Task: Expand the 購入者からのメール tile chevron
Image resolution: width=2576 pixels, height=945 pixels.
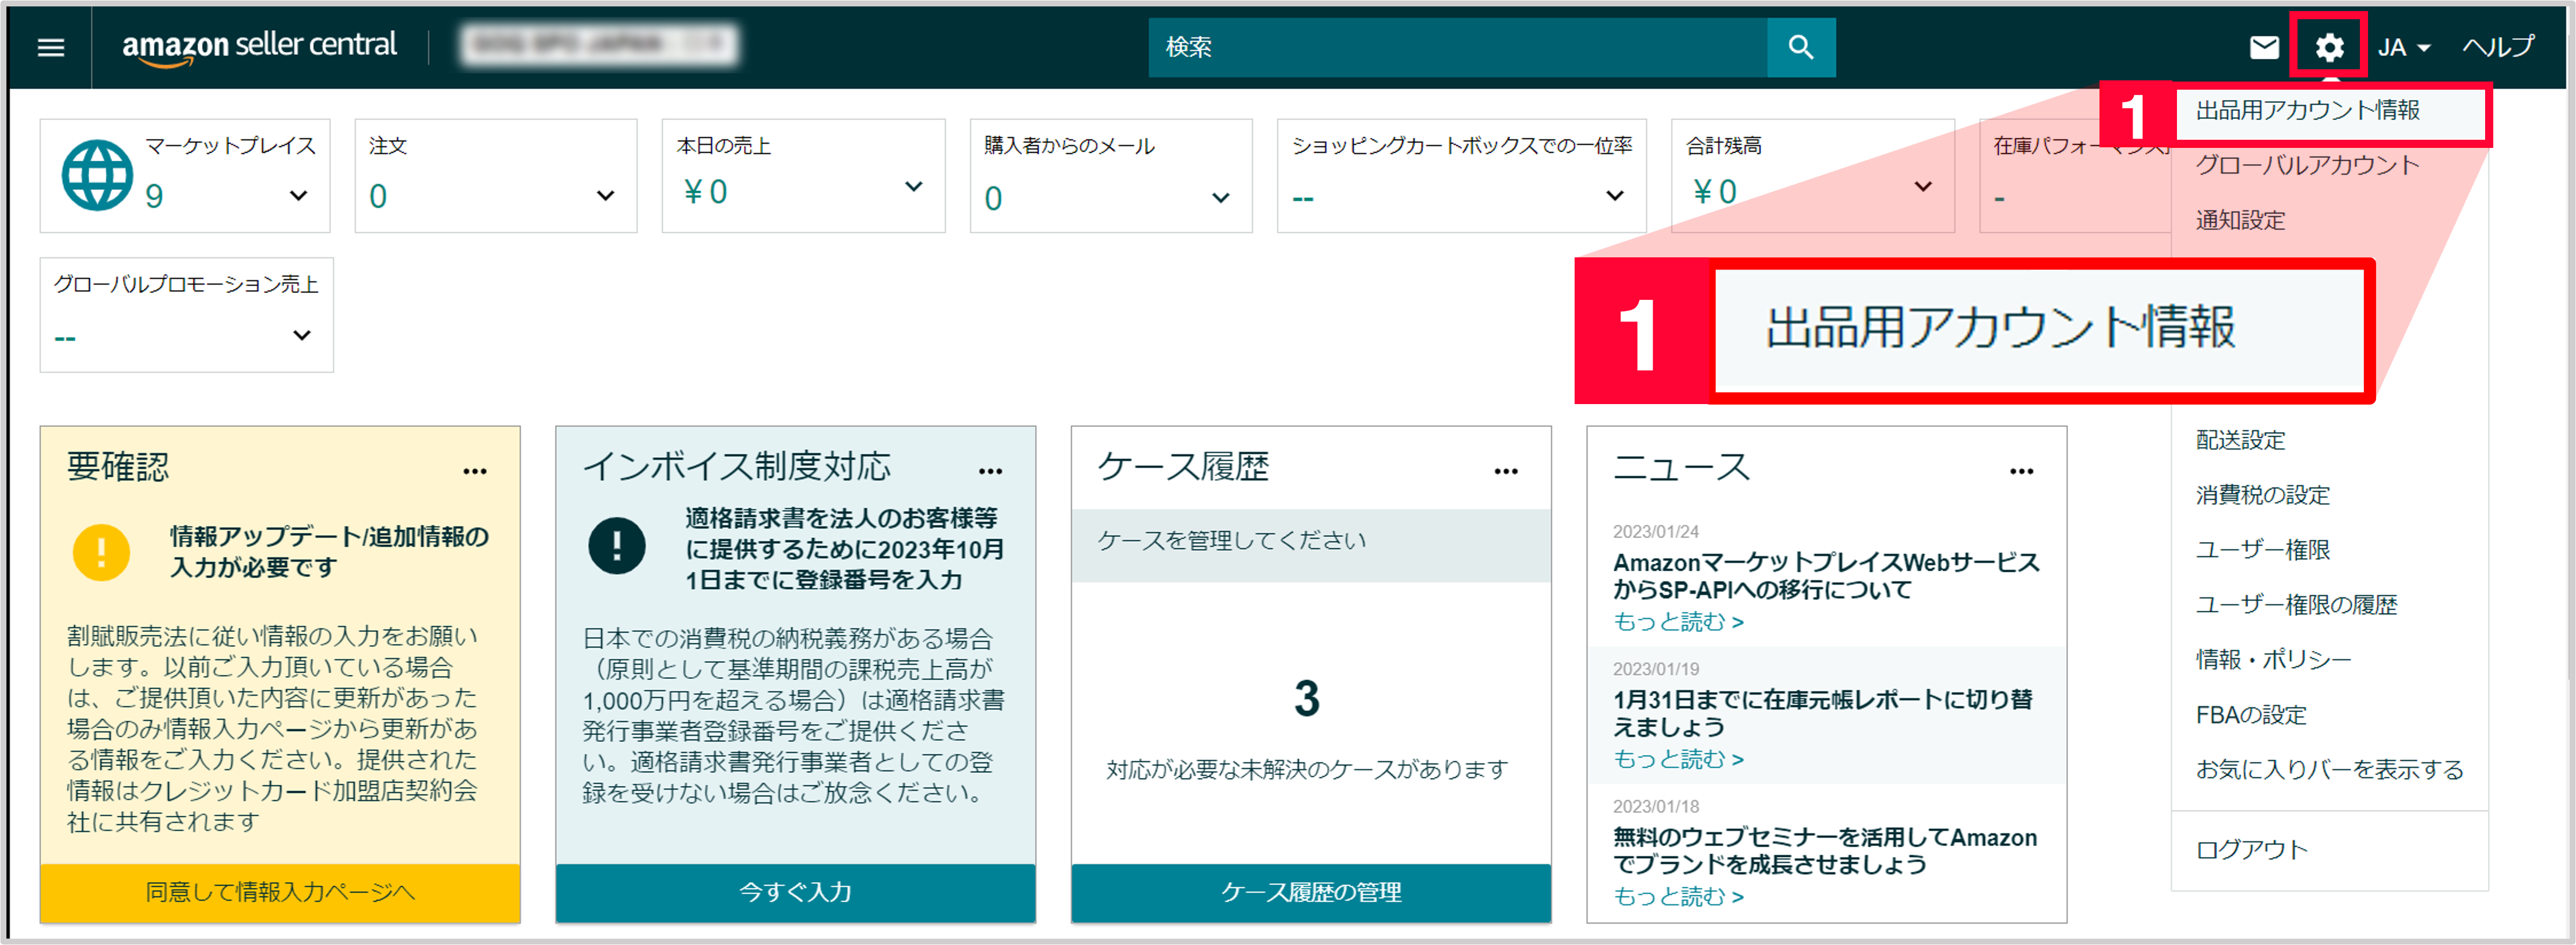Action: tap(1220, 197)
